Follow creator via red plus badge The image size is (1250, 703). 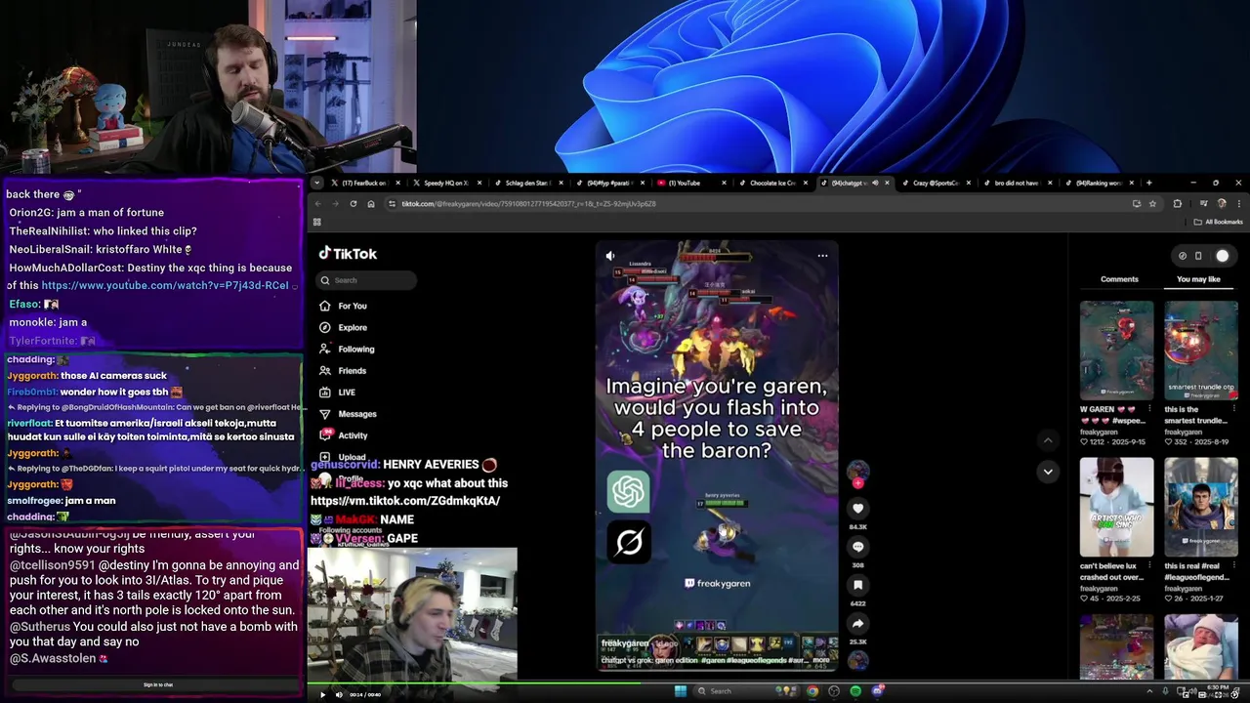click(x=857, y=483)
